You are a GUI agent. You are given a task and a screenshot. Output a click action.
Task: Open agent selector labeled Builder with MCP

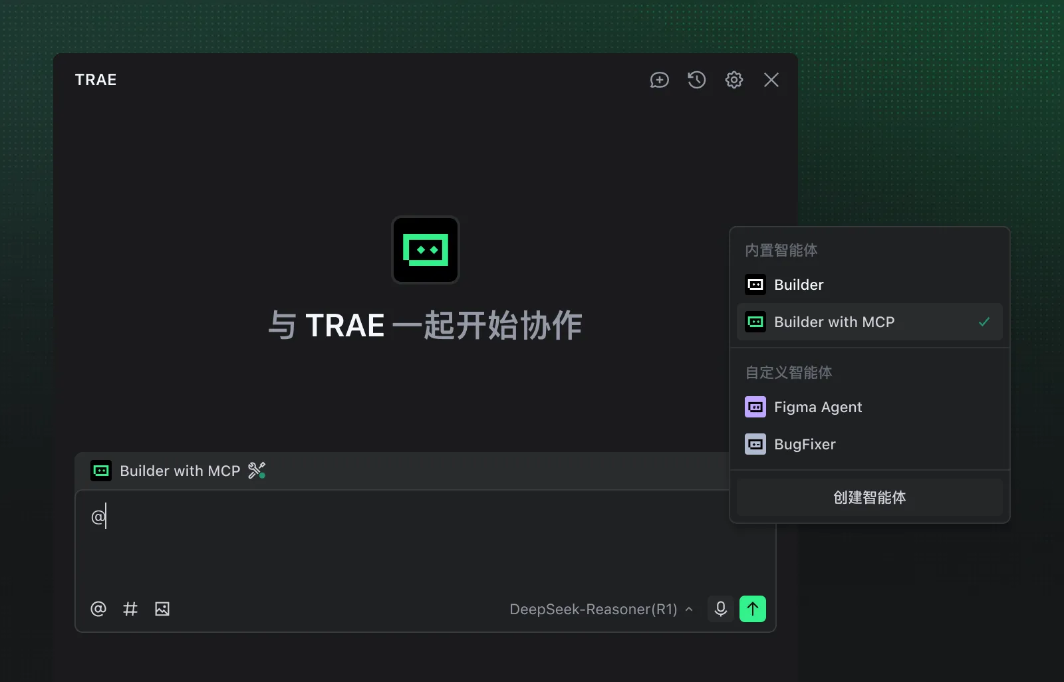[165, 471]
